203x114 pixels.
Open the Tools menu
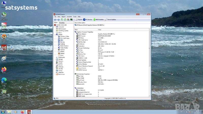(75, 16)
